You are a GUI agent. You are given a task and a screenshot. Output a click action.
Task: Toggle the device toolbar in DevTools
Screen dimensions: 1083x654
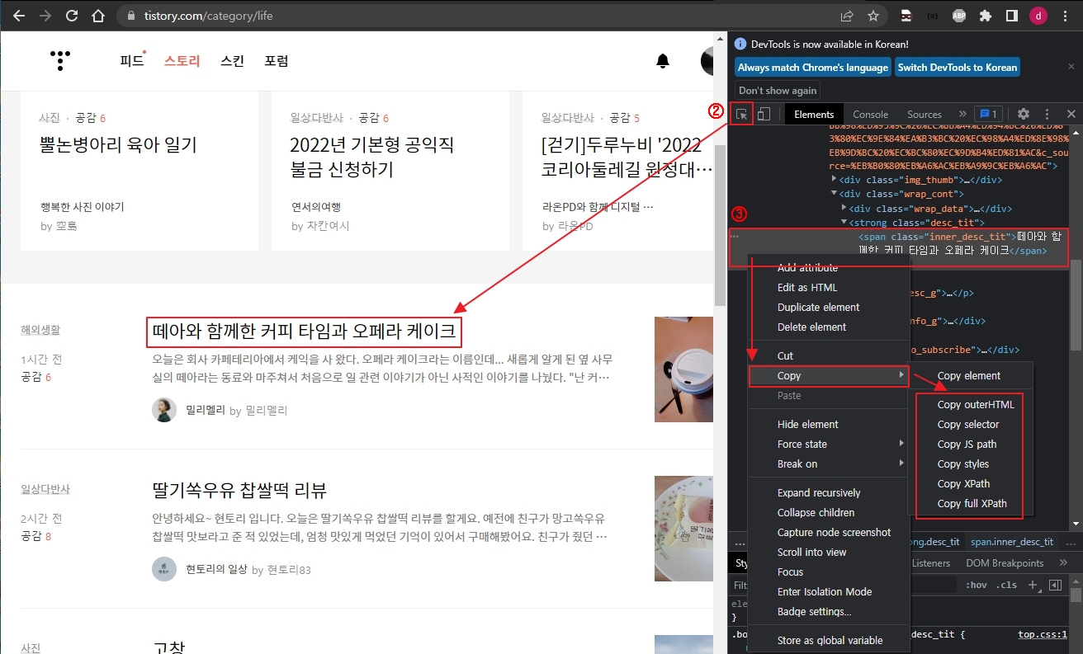[x=764, y=114]
